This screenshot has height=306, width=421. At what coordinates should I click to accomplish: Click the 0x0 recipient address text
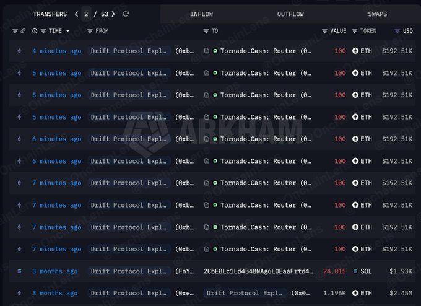pos(300,294)
